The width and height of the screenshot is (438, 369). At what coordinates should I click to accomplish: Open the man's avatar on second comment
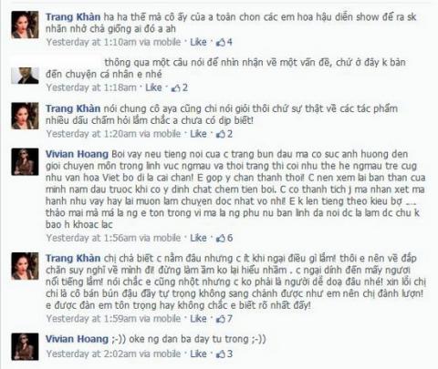coord(25,76)
